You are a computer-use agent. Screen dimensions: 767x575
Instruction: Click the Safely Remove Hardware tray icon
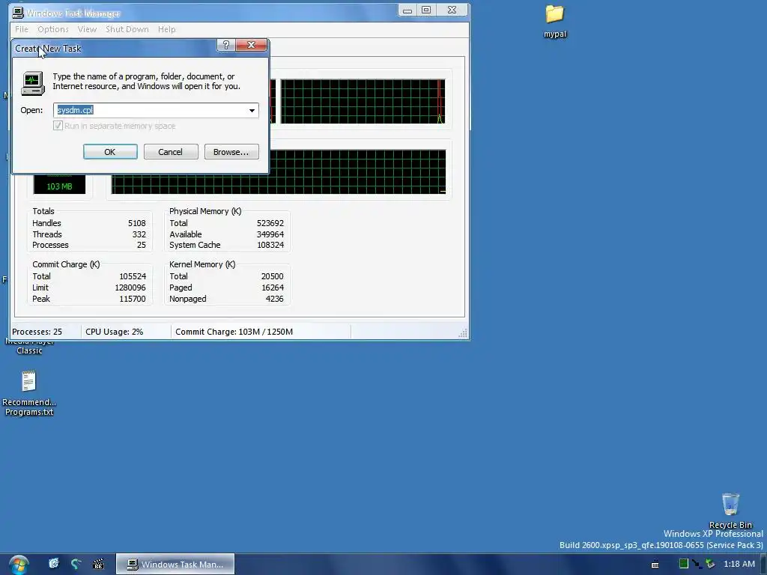point(710,564)
